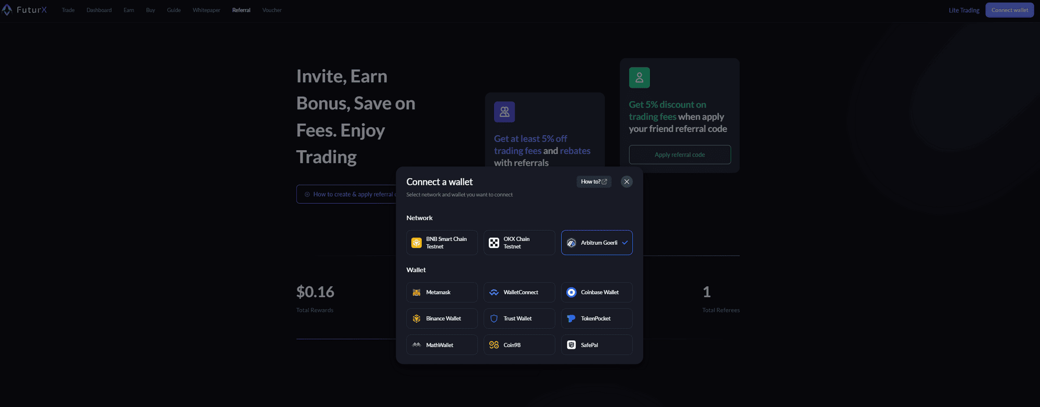Viewport: 1040px width, 407px height.
Task: Click the Total Rewards label
Action: (x=315, y=310)
